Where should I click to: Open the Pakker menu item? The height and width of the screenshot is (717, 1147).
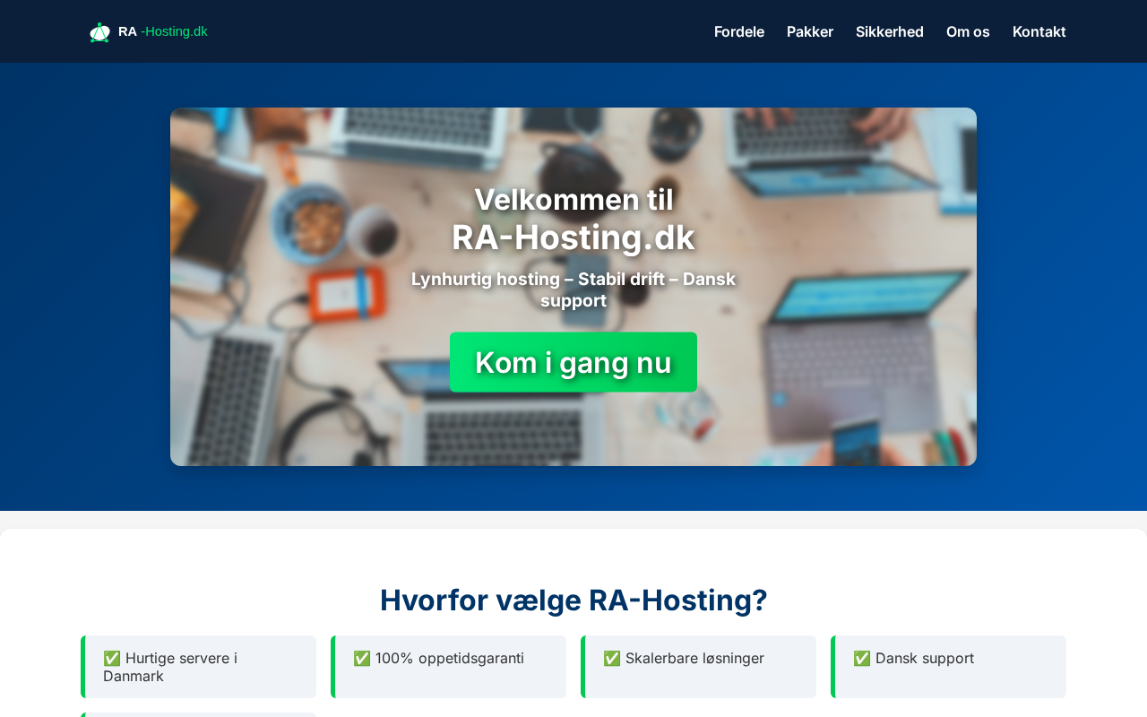point(810,31)
